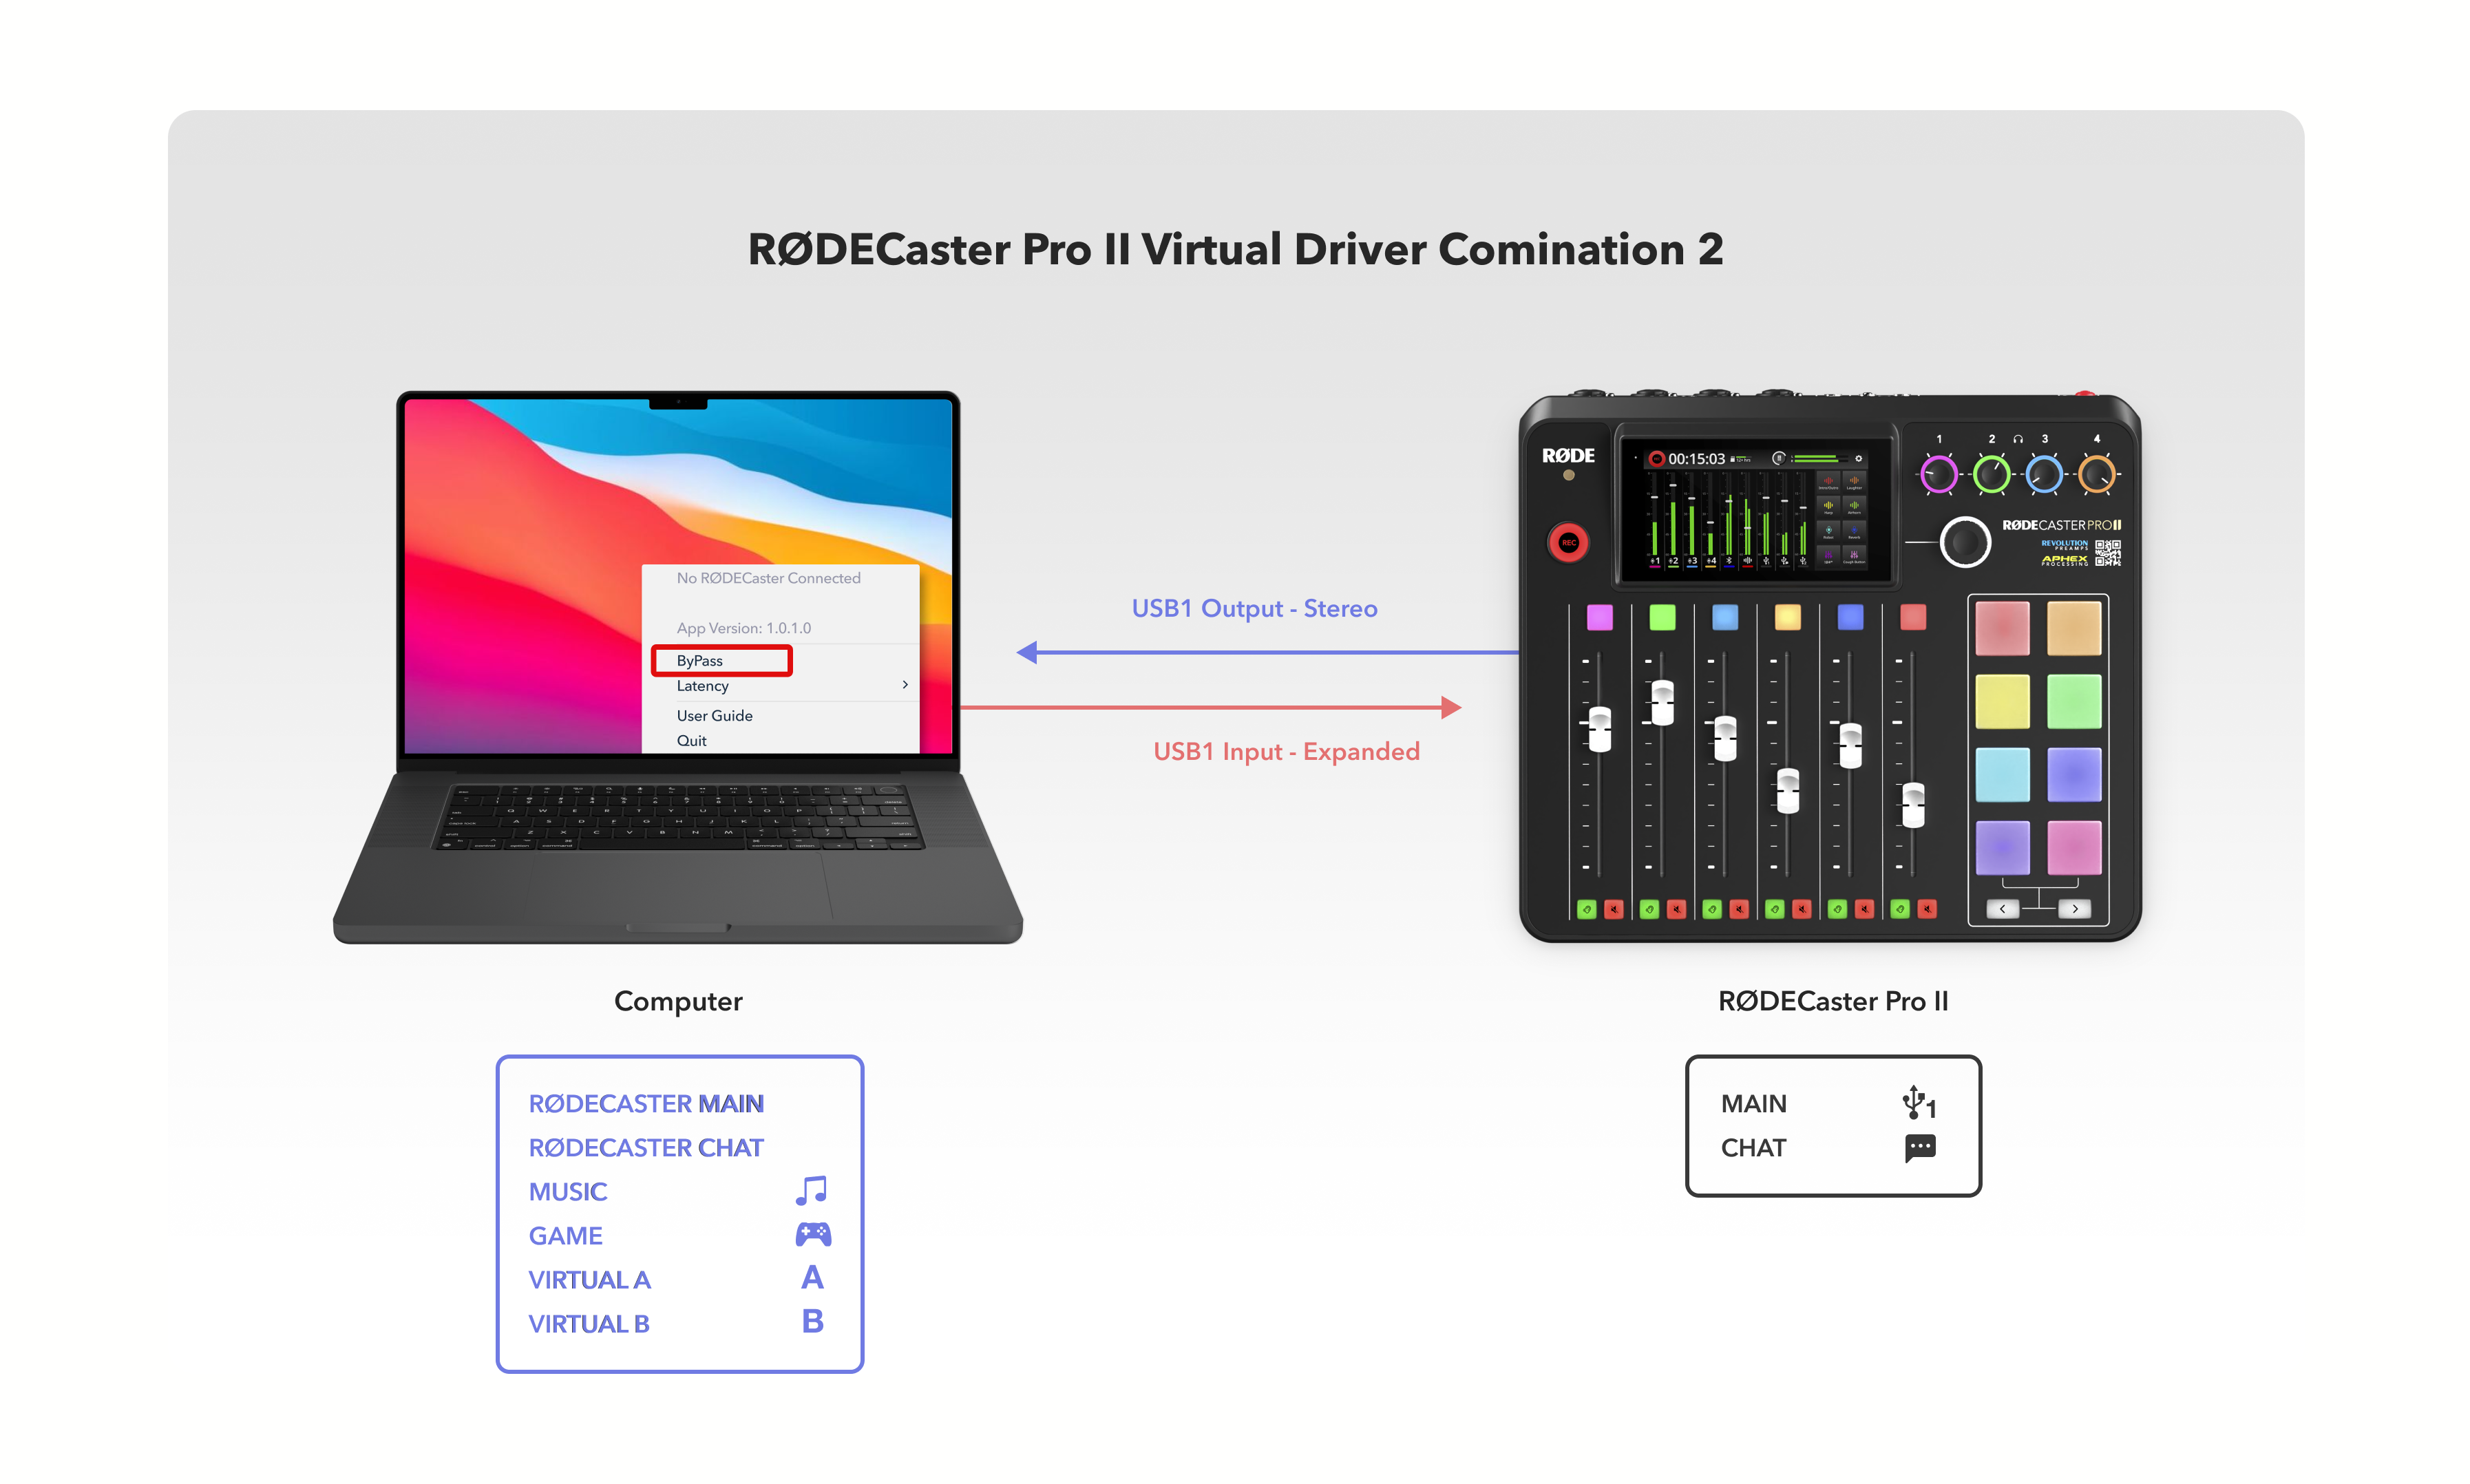Expand the Latency submenu chevron
The width and height of the screenshot is (2470, 1484).
[x=905, y=685]
